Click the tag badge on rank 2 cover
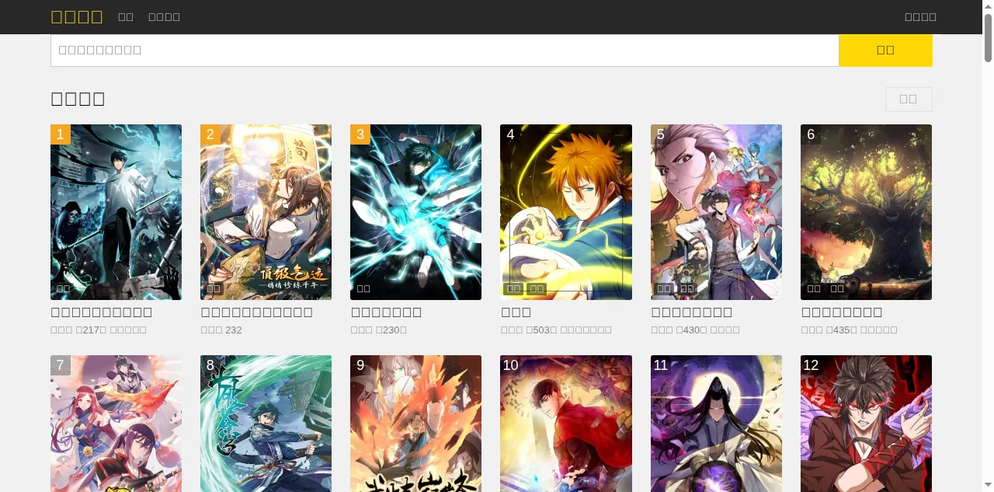This screenshot has height=492, width=994. pyautogui.click(x=214, y=289)
